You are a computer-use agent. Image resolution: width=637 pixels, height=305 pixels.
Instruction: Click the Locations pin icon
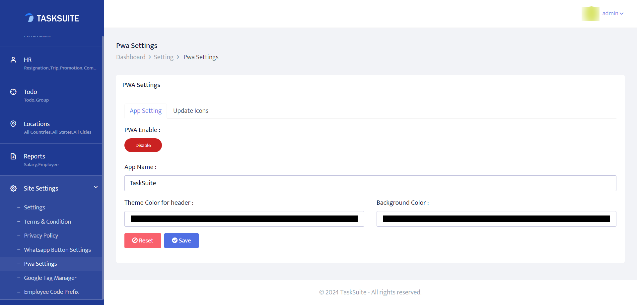(x=13, y=124)
